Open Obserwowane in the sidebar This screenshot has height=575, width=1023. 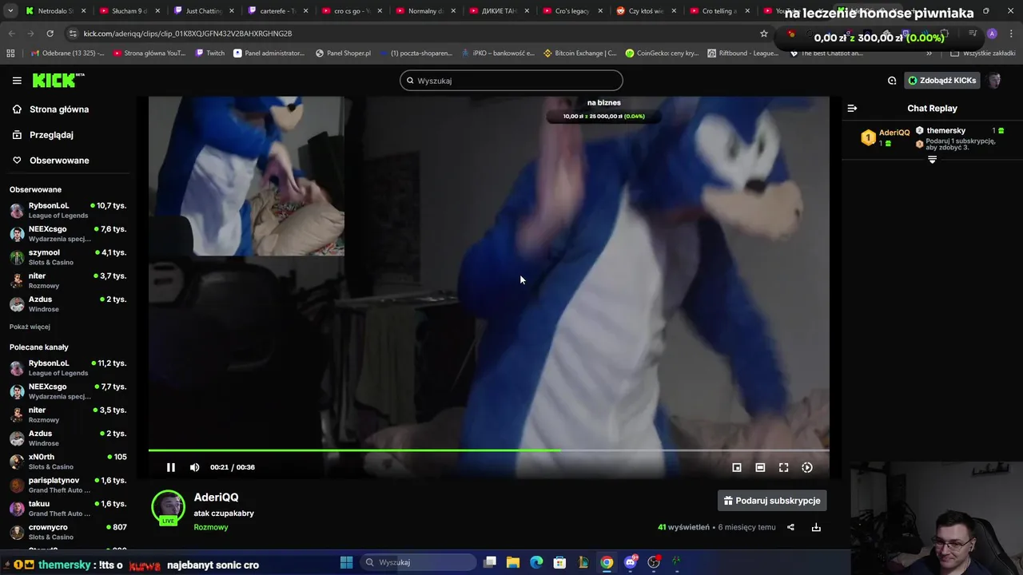coord(59,161)
